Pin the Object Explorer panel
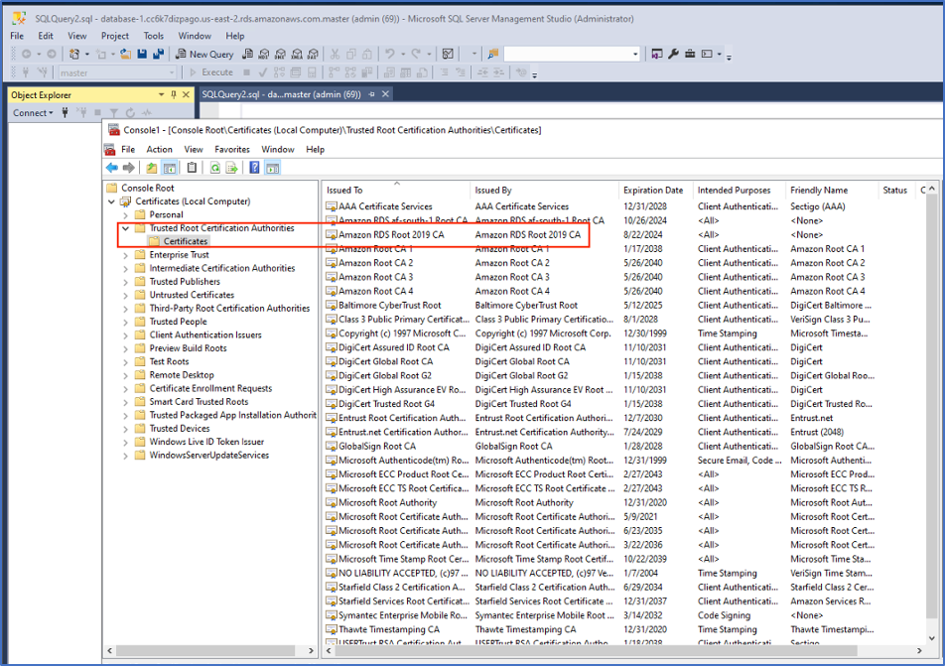945x667 pixels. [x=174, y=95]
